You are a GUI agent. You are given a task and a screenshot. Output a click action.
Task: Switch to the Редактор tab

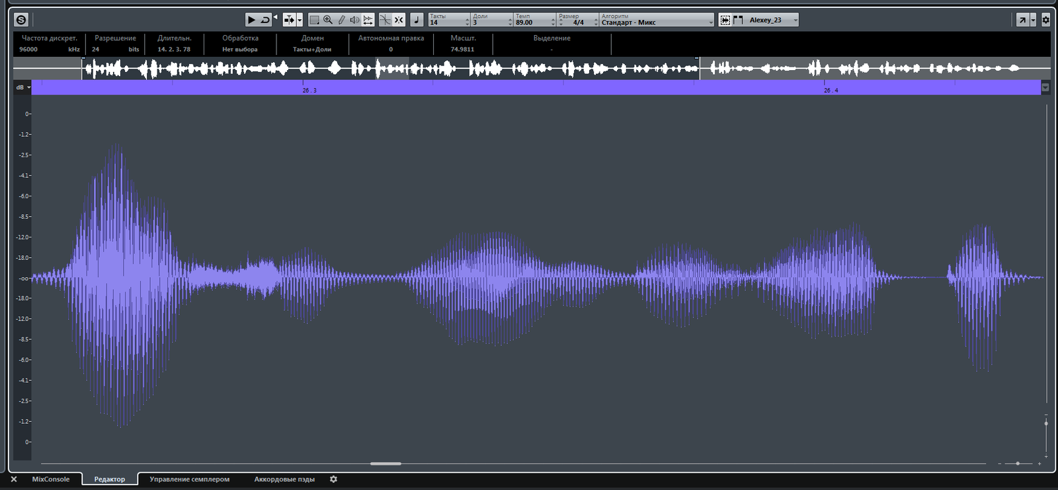coord(109,479)
